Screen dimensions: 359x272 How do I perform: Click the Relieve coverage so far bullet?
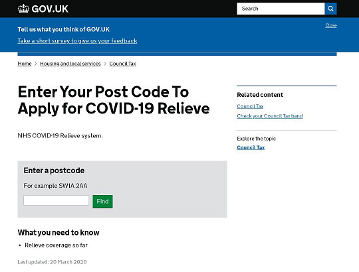56,245
